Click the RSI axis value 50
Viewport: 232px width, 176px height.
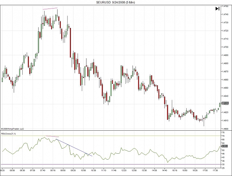tap(223, 150)
